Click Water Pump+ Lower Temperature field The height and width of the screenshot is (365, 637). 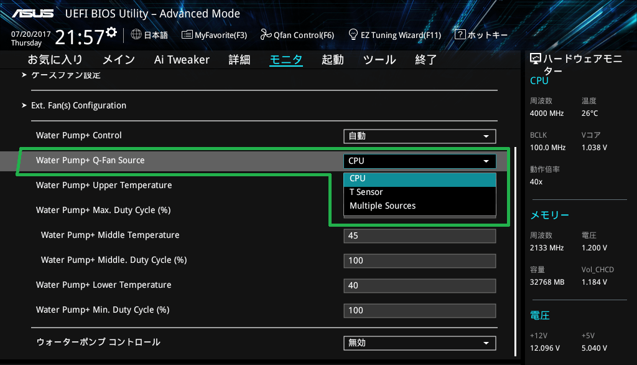(x=420, y=286)
